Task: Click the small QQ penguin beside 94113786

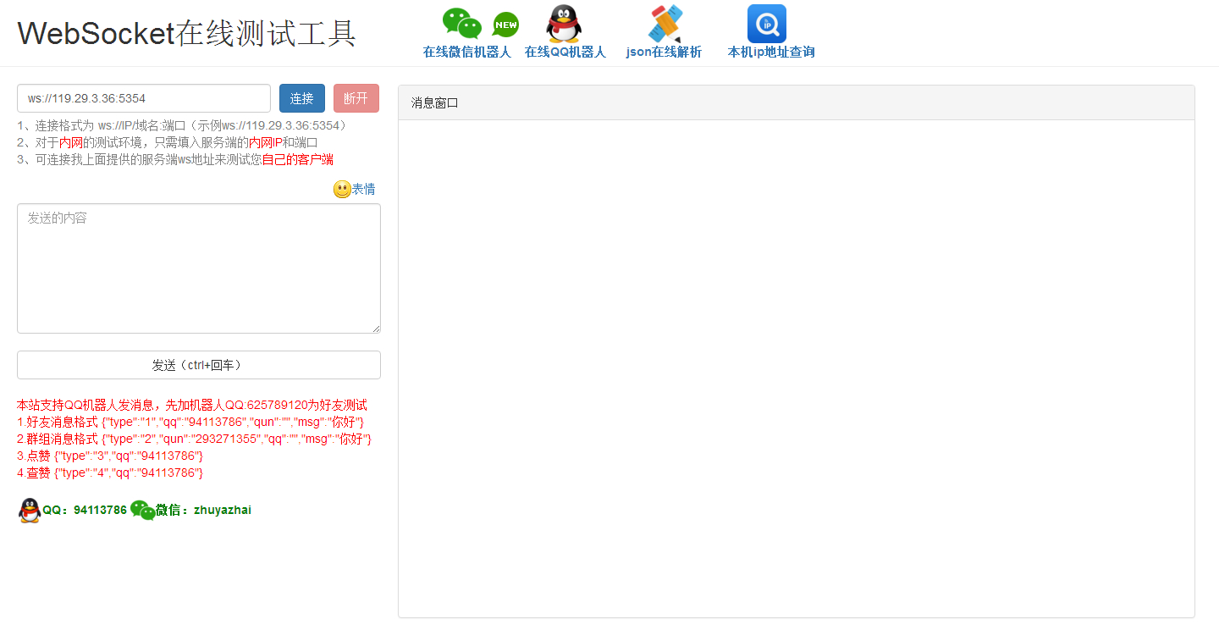Action: coord(30,510)
